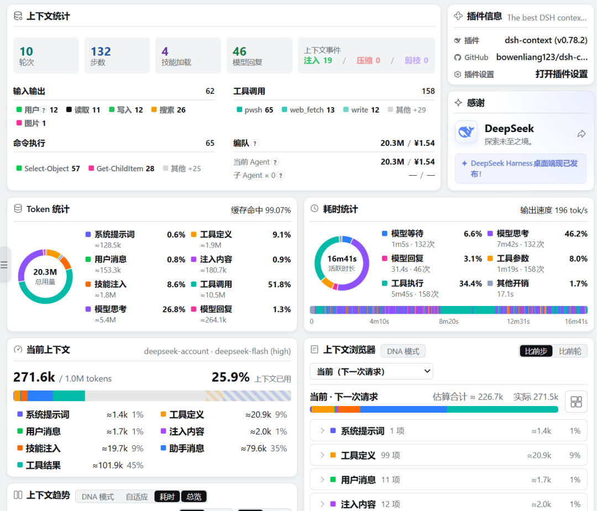Click the 缓存命中 99.07% label
The height and width of the screenshot is (511, 597).
click(x=261, y=210)
